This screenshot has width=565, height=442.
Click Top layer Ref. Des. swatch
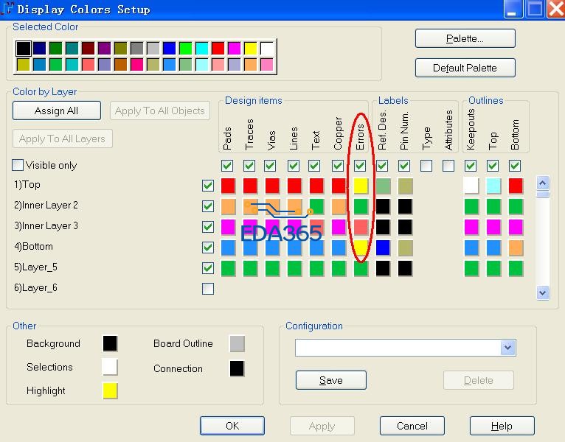(x=383, y=186)
